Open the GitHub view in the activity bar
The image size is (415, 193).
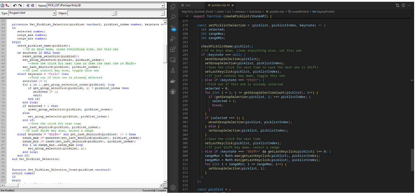click(173, 92)
